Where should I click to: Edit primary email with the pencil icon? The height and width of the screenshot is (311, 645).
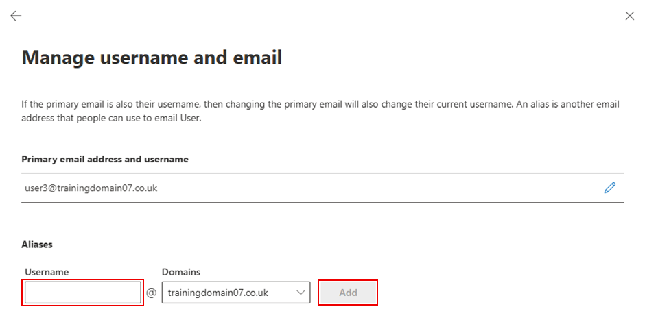(609, 188)
